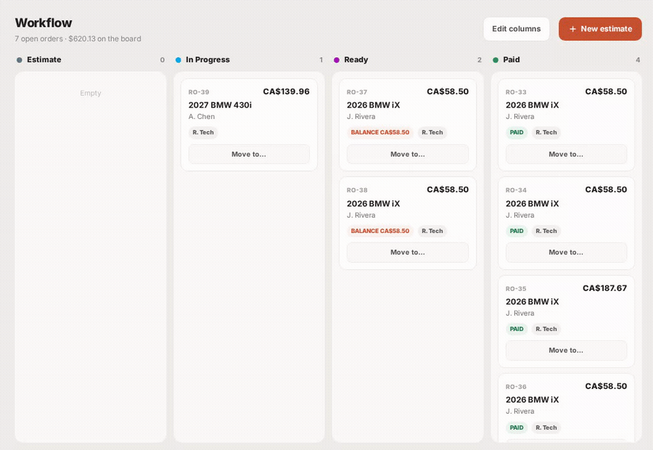Click the BALANCE CA$58.50 badge on RO-38
The height and width of the screenshot is (450, 653).
point(379,231)
